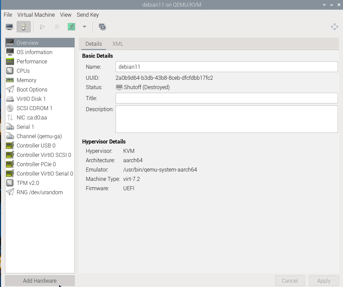The image size is (343, 287).
Task: Click the Hypervisor value KVM
Action: 129,151
